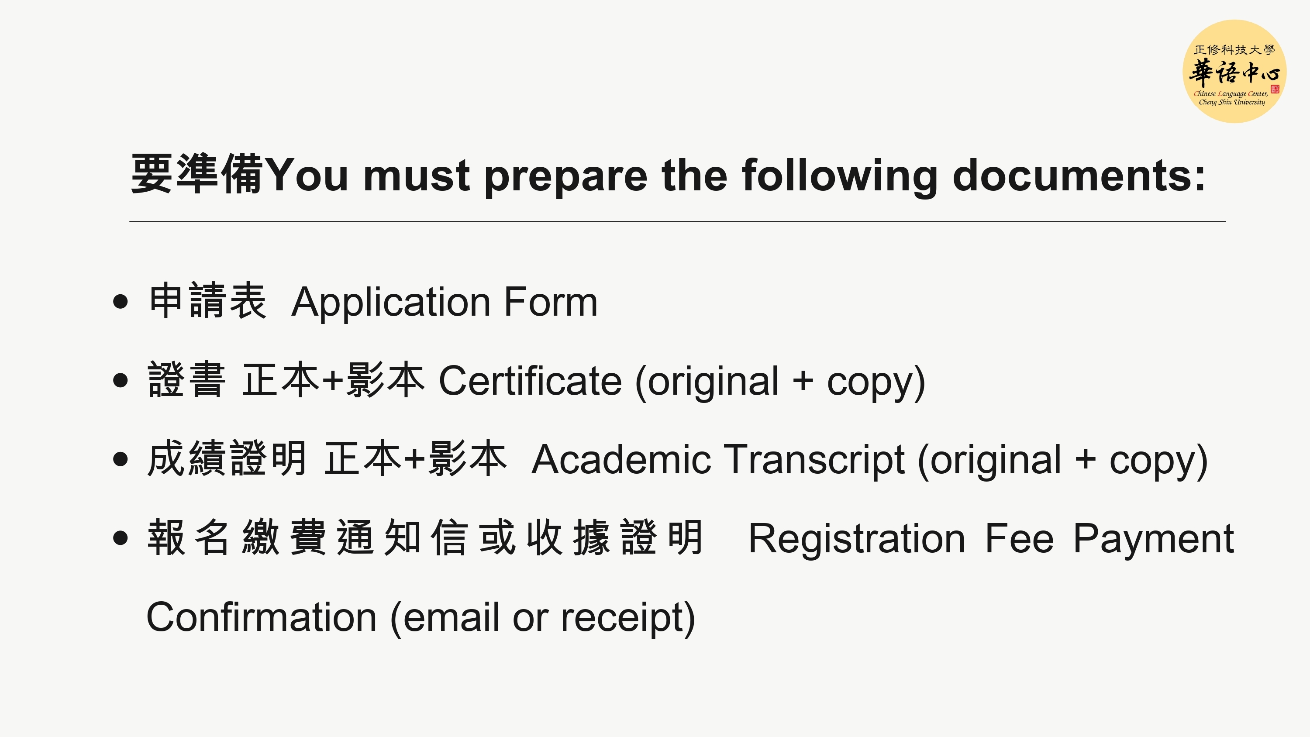
Task: Click the heading 'You must prepare the following documents'
Action: 735,176
